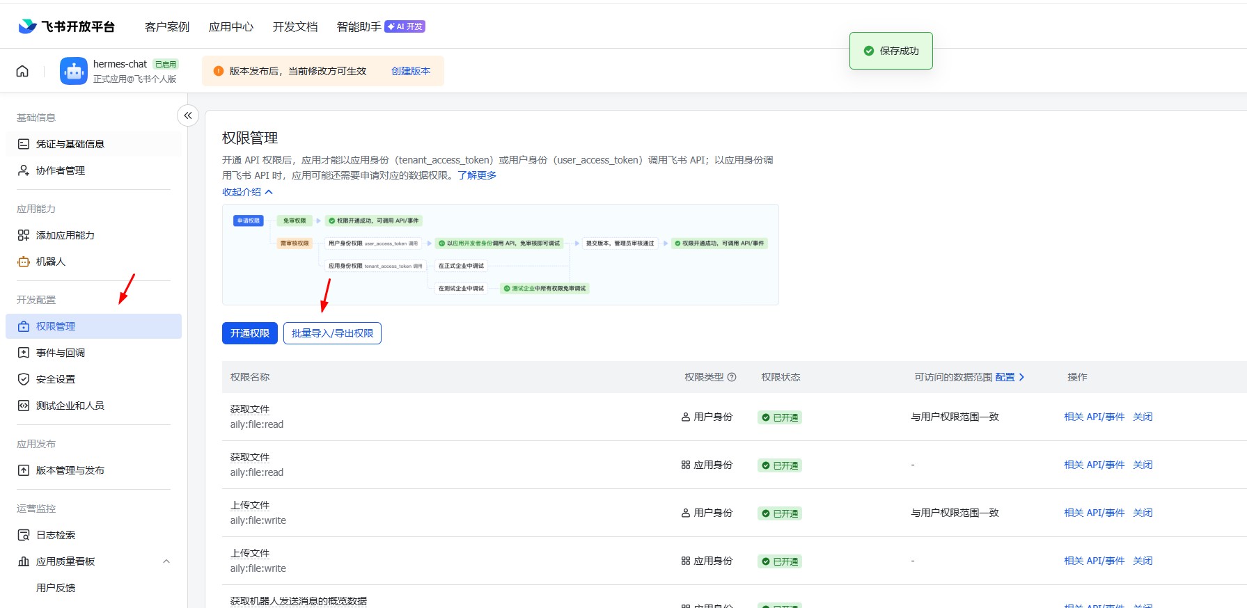The image size is (1247, 608).
Task: Collapse the intro via 收起介绍
Action: 247,192
